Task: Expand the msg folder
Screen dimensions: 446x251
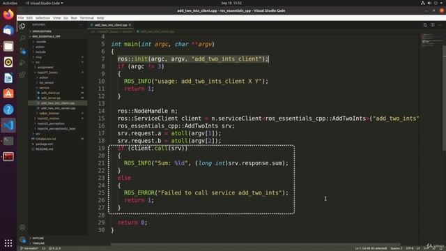Action: (38, 57)
